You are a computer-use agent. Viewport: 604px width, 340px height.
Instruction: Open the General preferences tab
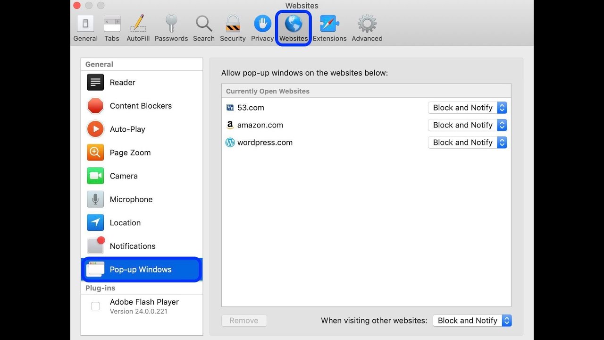85,27
